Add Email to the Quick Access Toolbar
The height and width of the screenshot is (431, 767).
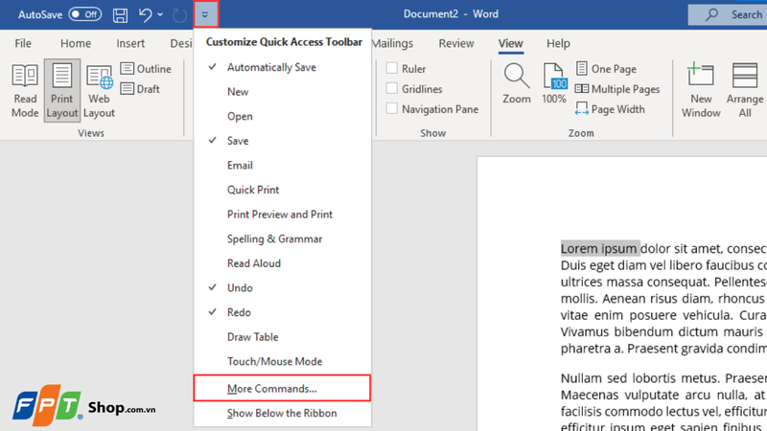coord(282,165)
